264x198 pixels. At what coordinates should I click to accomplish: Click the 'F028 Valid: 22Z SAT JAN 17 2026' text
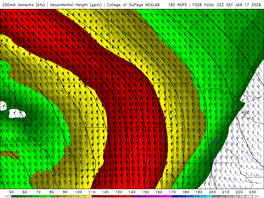tap(226, 5)
